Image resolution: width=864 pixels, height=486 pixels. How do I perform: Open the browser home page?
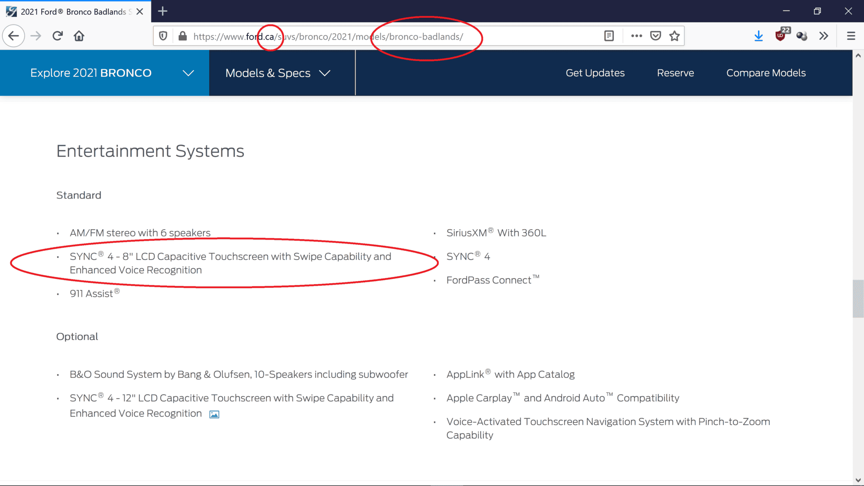[x=79, y=36]
